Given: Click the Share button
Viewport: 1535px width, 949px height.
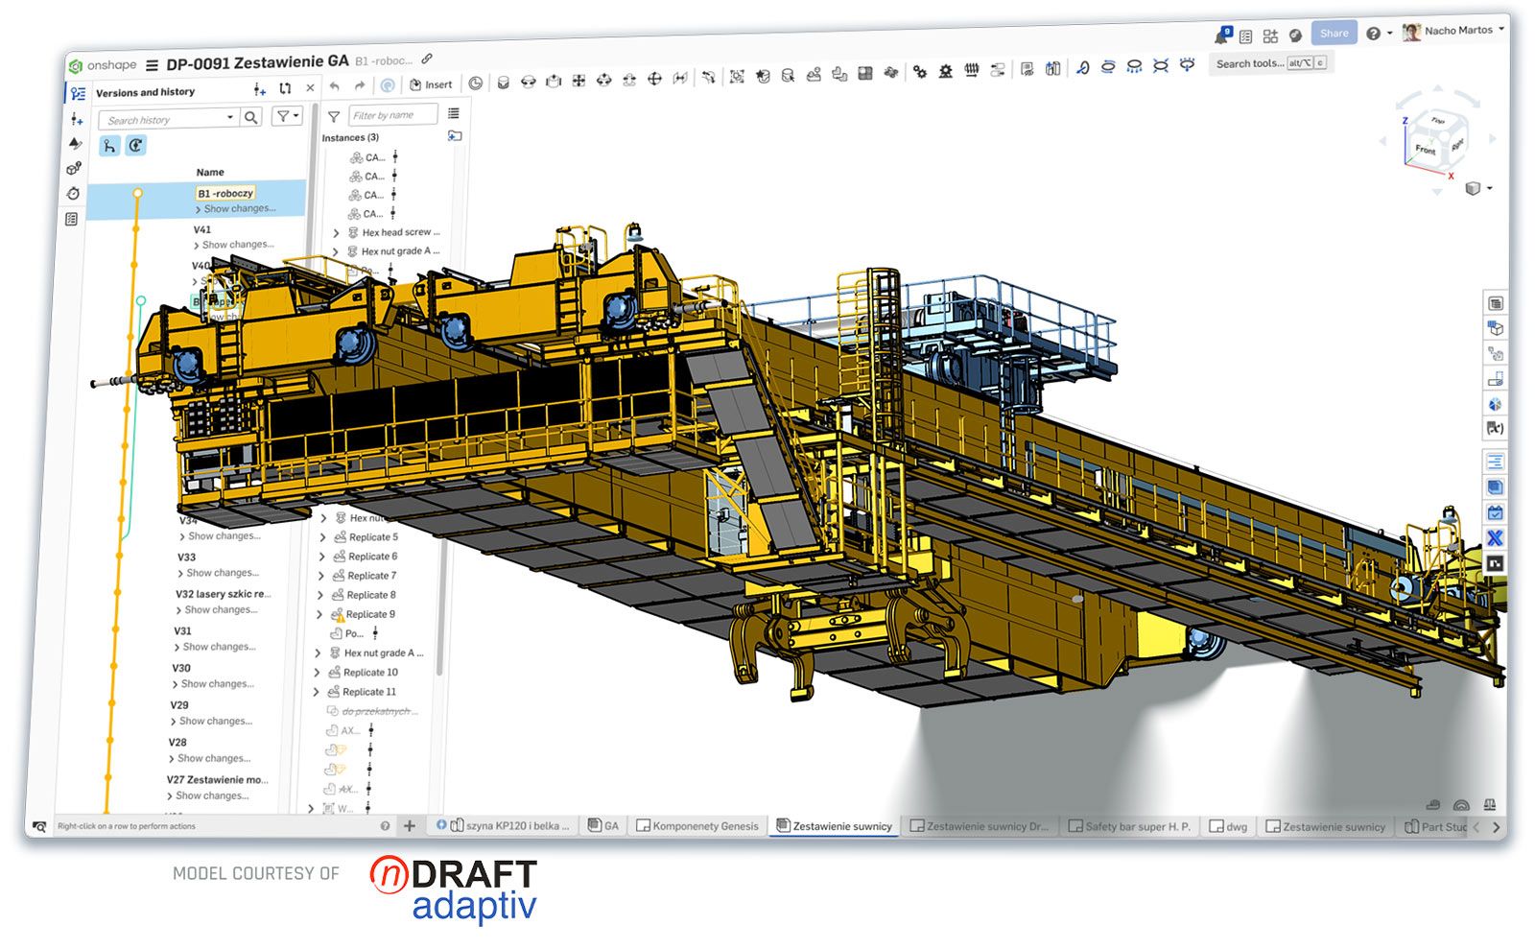Looking at the screenshot, I should [1334, 34].
